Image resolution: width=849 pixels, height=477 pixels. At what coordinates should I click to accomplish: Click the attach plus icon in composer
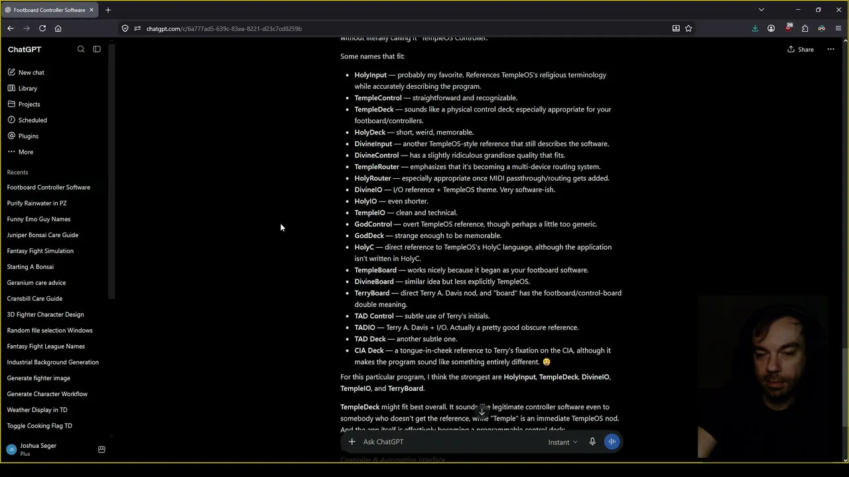[352, 442]
